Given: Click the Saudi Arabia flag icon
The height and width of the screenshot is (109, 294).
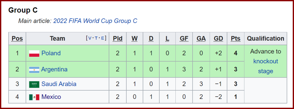Looking at the screenshot, I should tap(34, 84).
